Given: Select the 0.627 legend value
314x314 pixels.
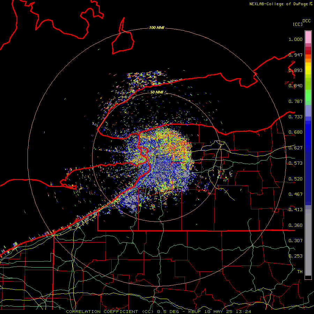Looking at the screenshot, I should pos(296,148).
